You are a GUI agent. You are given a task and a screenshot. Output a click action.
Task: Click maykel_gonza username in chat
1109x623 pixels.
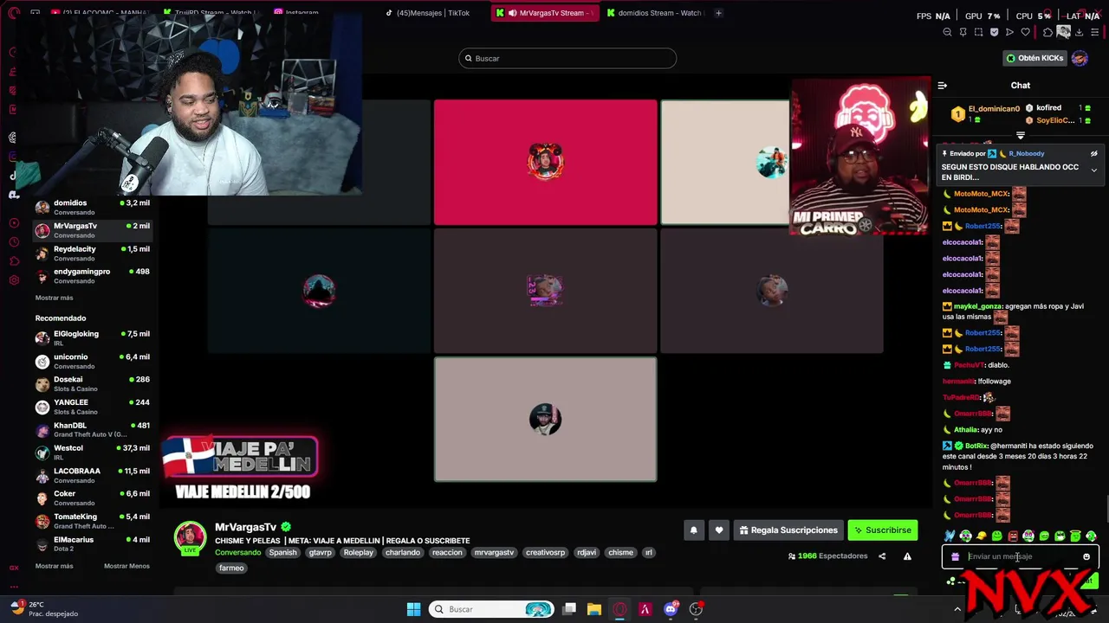[978, 306]
